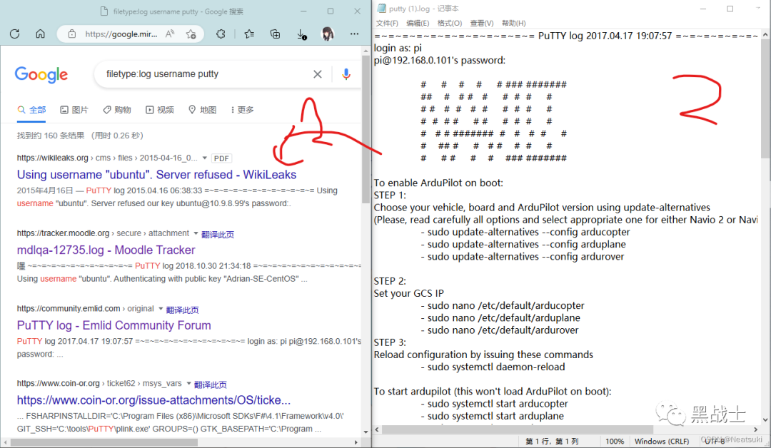Minimize the browser window

303,11
